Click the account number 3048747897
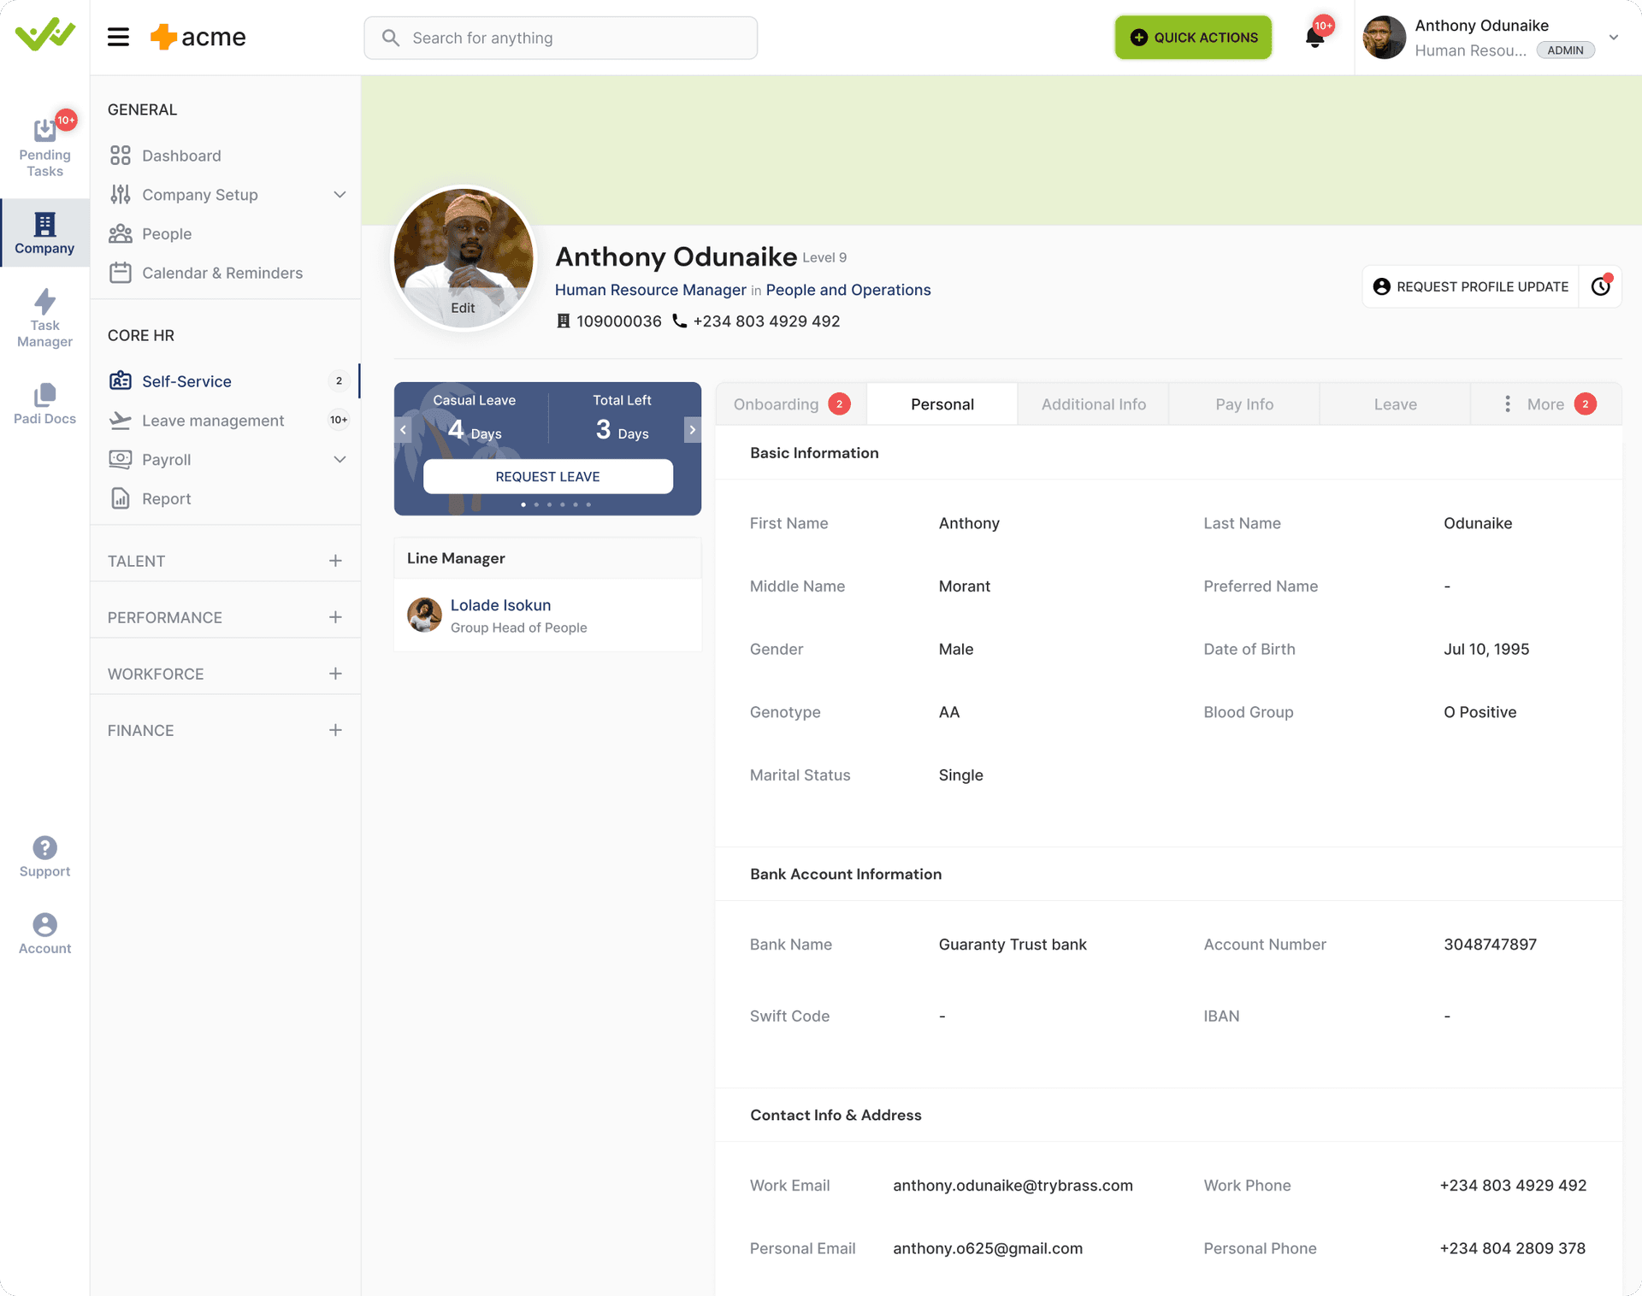 pyautogui.click(x=1490, y=944)
